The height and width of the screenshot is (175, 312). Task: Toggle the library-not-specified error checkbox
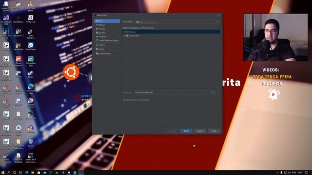tap(124, 100)
